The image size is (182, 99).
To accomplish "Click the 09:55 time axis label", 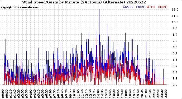I will (70, 94).
